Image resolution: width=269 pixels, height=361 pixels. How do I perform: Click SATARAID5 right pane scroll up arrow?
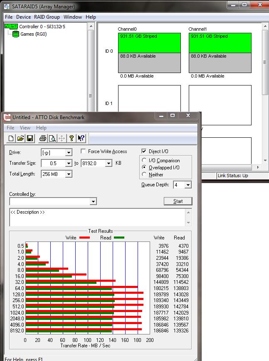coord(265,26)
